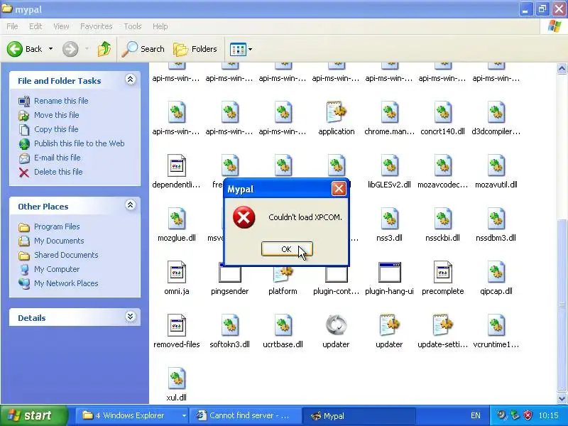Go Up one folder level
The height and width of the screenshot is (426, 568).
(x=104, y=49)
